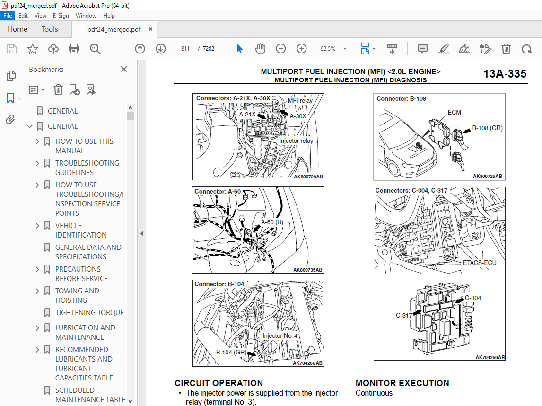Click bookmarks scrollbar up arrow
This screenshot has height=406, width=542.
point(131,108)
